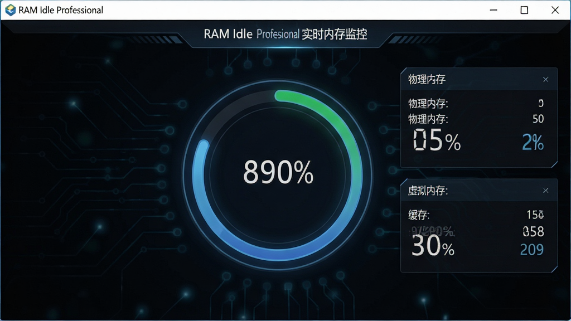Click the blue 209 value
Image resolution: width=571 pixels, height=321 pixels.
[x=531, y=250]
